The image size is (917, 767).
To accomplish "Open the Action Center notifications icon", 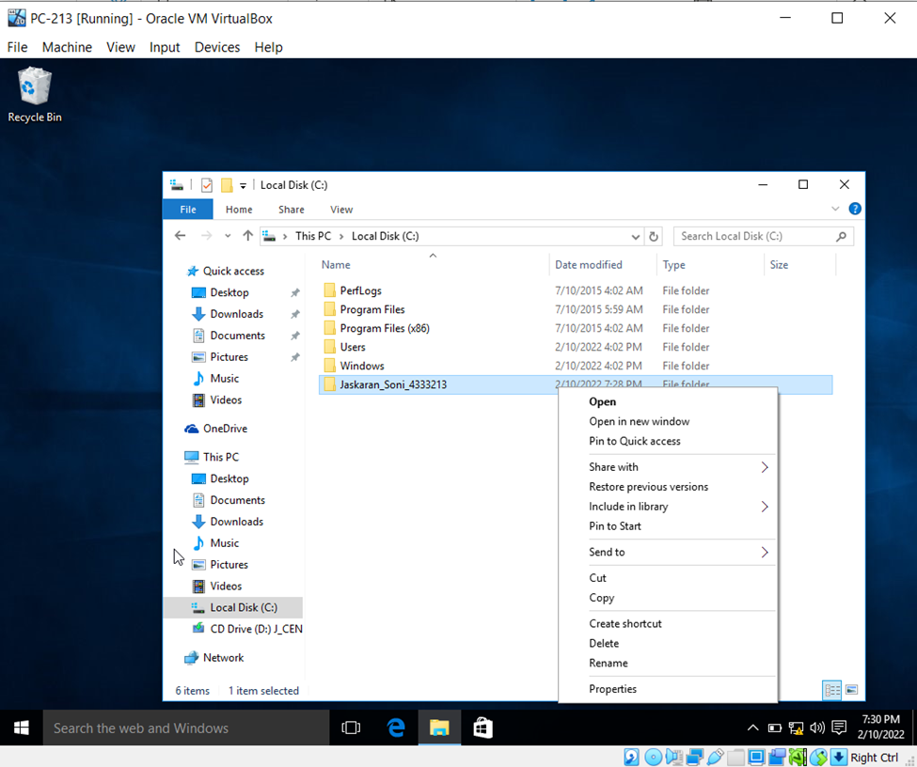I will click(x=839, y=728).
